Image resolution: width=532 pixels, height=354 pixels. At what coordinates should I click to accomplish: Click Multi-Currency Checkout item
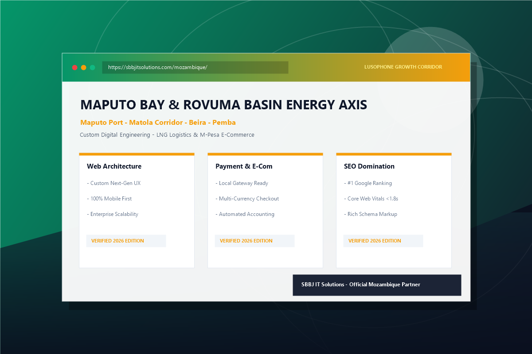[247, 199]
